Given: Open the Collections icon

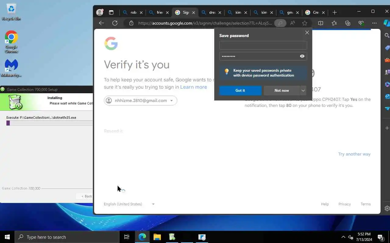Looking at the screenshot, I should [x=348, y=23].
